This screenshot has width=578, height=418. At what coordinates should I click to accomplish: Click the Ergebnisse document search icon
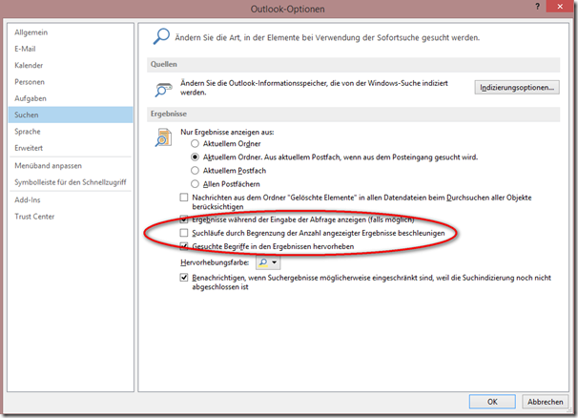pos(163,137)
